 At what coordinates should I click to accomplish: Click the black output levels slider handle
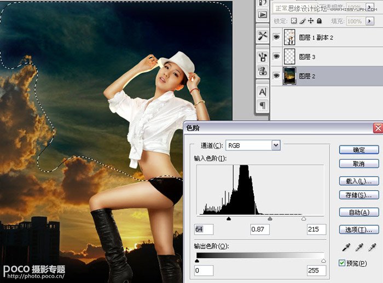(197, 261)
